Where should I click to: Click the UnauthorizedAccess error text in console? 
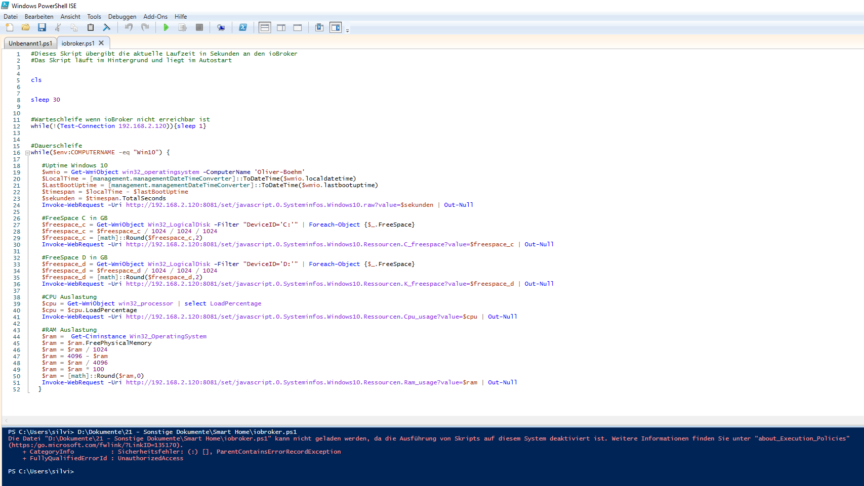click(151, 458)
